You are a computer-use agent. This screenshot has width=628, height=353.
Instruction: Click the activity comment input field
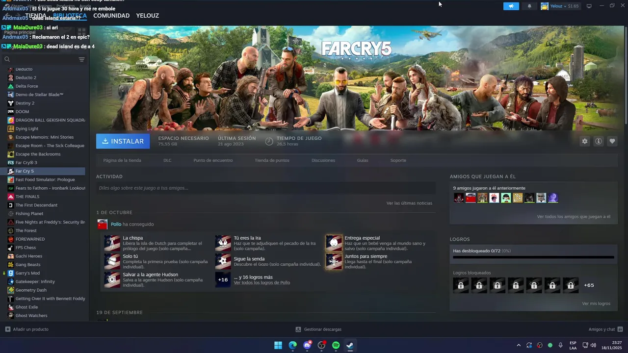[x=266, y=188]
